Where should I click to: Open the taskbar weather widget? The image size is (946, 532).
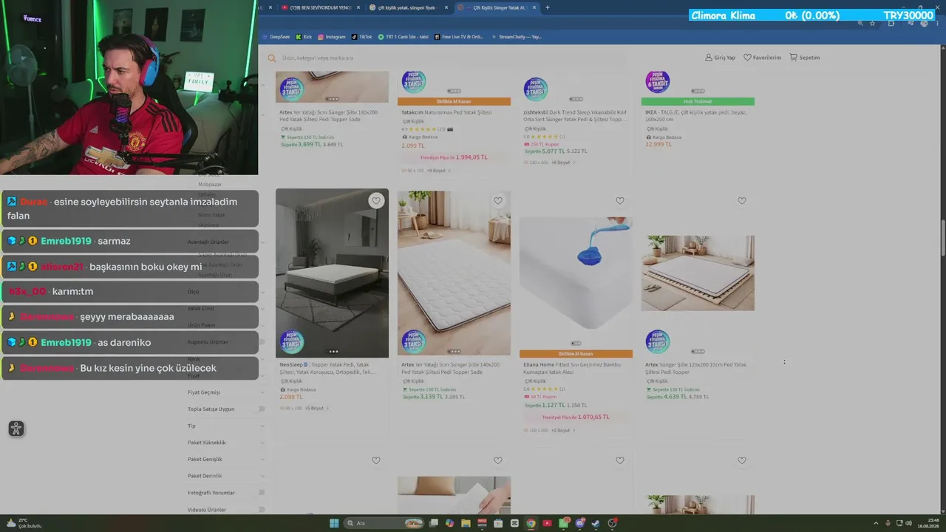24,523
